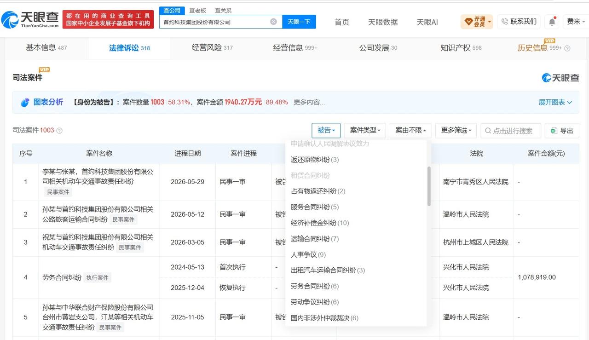This screenshot has height=340, width=589.
Task: Click the 点击进行搜索 case search field
Action: pos(511,131)
